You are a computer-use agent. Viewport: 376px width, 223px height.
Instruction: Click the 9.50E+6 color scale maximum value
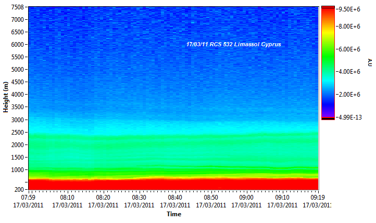point(348,9)
